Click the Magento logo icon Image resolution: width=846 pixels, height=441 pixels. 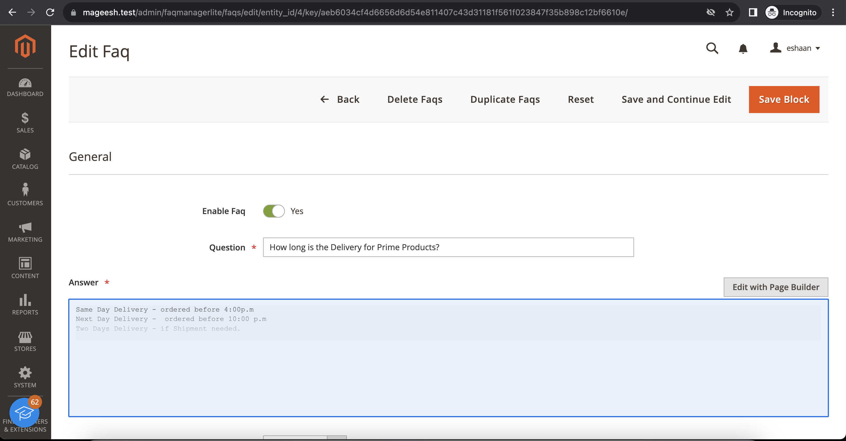[25, 46]
